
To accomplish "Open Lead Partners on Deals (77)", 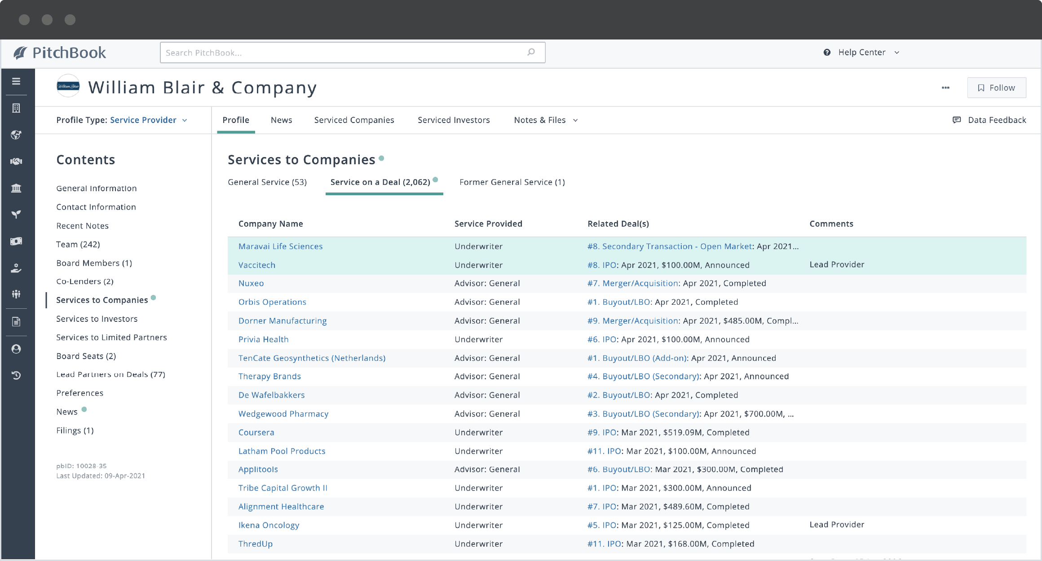I will pyautogui.click(x=111, y=374).
